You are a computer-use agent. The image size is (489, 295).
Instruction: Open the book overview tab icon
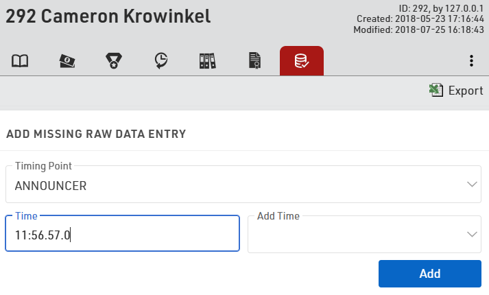21,61
